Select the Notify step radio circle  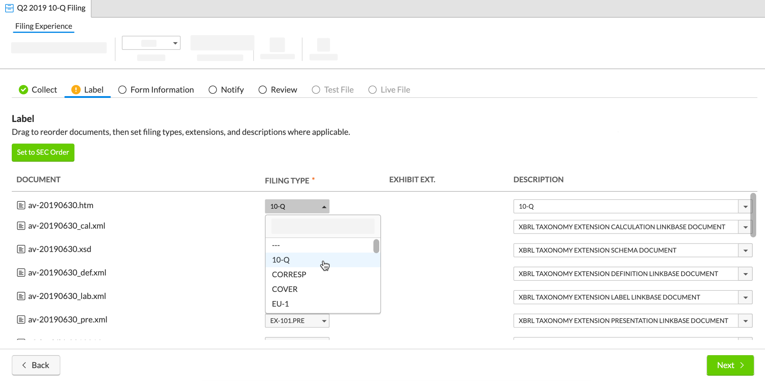click(212, 90)
